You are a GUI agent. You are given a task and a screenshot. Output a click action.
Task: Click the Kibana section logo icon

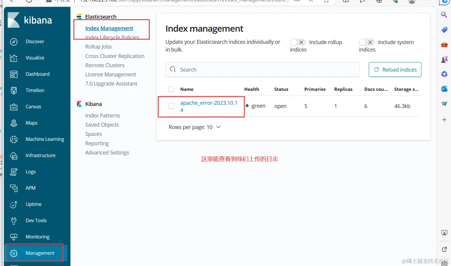79,104
